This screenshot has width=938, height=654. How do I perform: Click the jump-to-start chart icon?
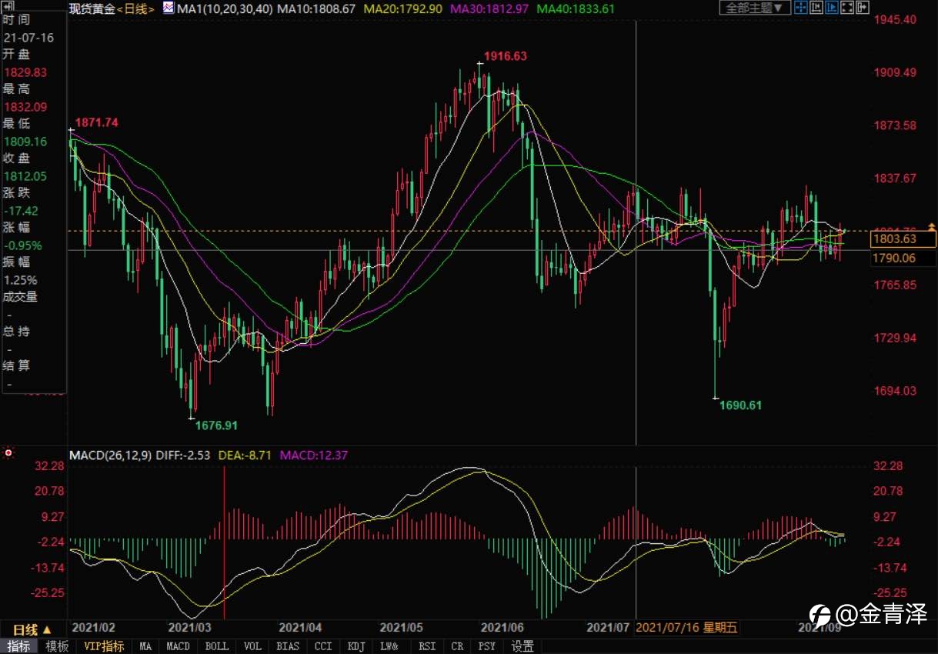click(816, 8)
